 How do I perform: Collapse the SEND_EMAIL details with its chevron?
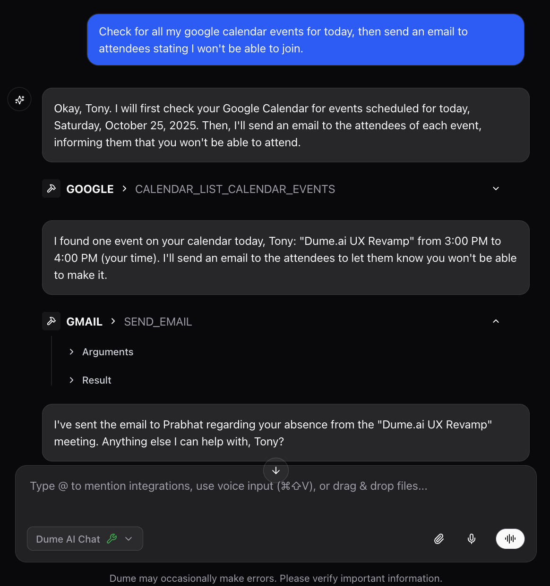pyautogui.click(x=496, y=321)
